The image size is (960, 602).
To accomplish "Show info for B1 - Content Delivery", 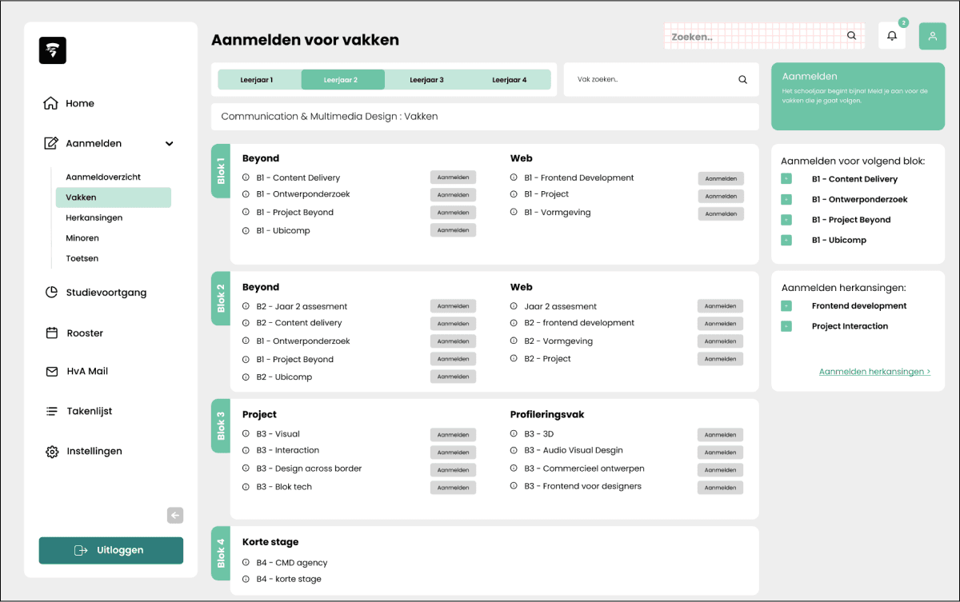I will [x=246, y=177].
